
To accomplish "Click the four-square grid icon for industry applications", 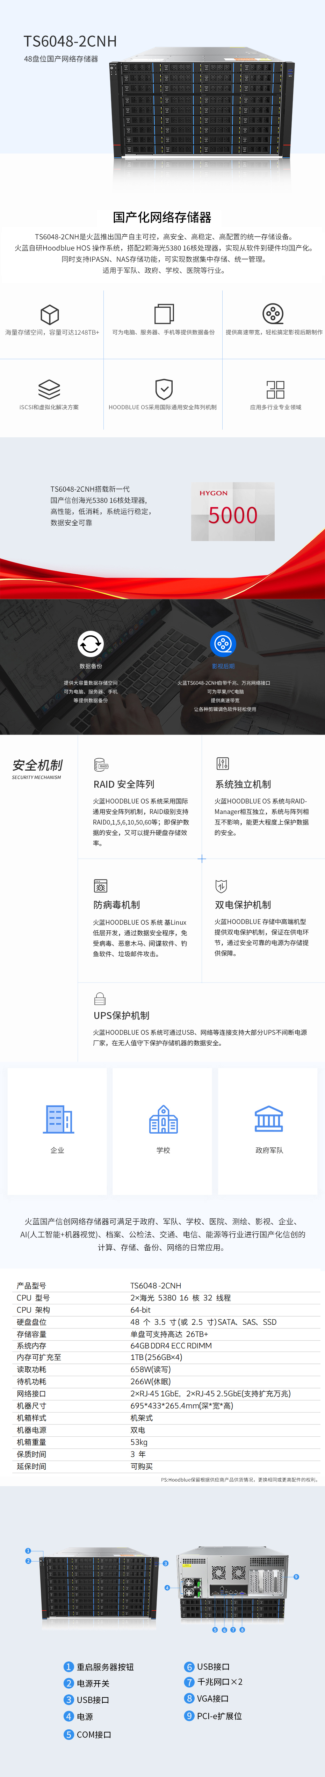I will tap(275, 389).
